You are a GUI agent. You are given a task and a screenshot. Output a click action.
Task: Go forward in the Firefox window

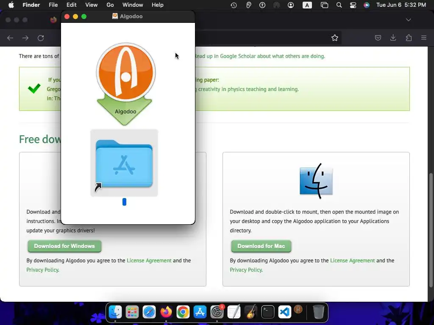pos(25,38)
